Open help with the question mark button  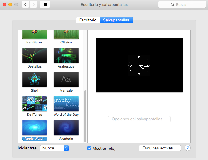click(187, 148)
